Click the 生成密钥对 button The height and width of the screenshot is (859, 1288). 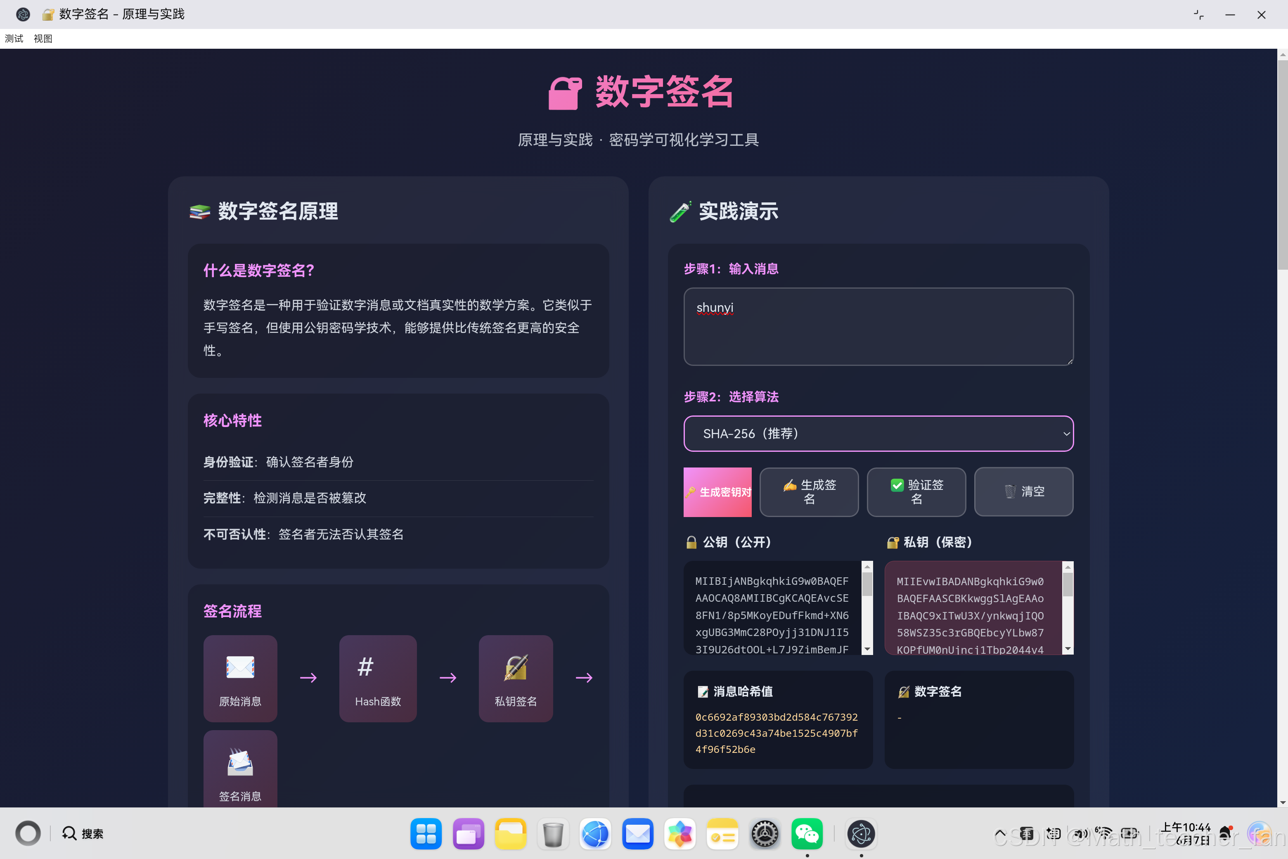click(717, 492)
